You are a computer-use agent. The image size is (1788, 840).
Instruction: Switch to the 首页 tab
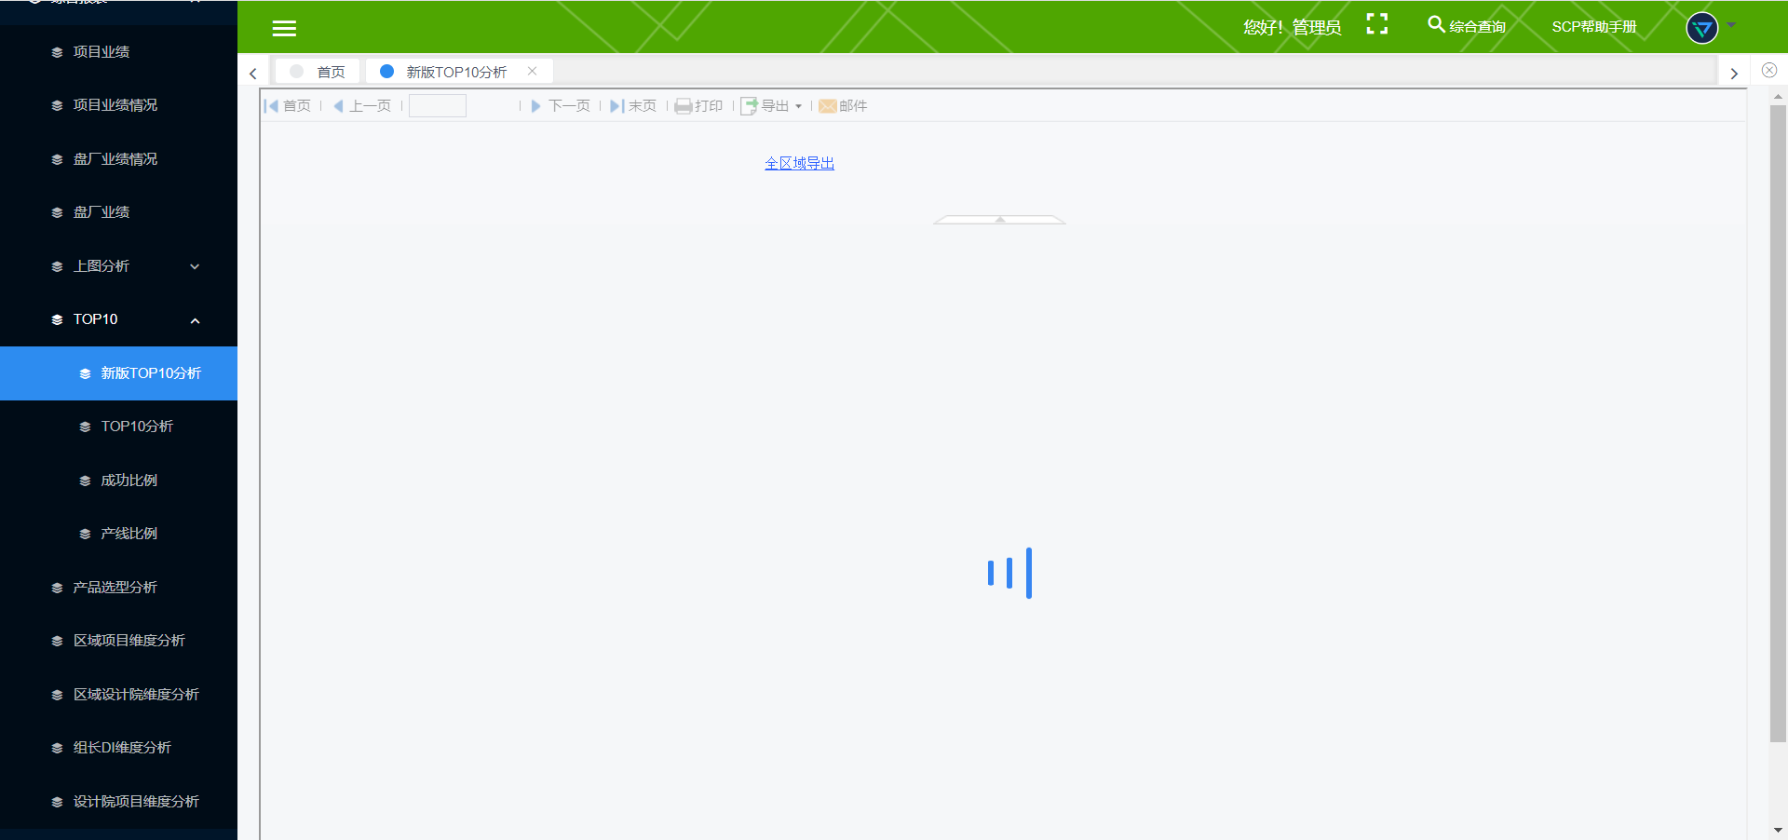pos(318,72)
